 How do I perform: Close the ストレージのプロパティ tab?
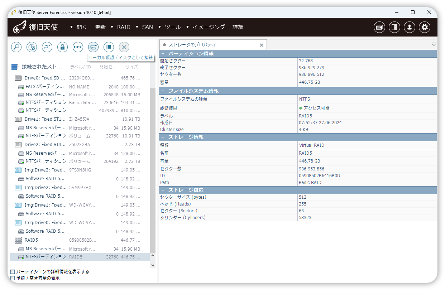(x=262, y=45)
